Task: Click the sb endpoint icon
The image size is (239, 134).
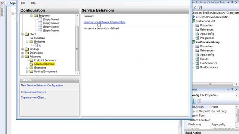Action: coord(36,45)
